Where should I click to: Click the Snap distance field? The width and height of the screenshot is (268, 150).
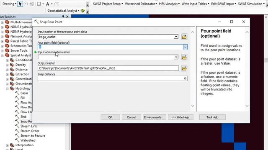(113, 78)
